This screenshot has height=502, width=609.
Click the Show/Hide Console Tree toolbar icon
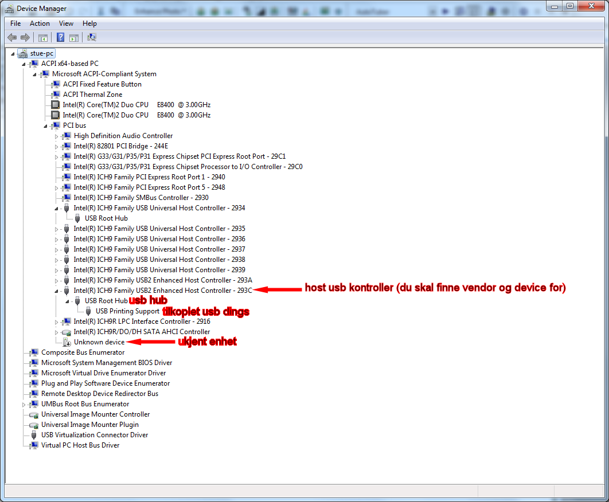43,38
